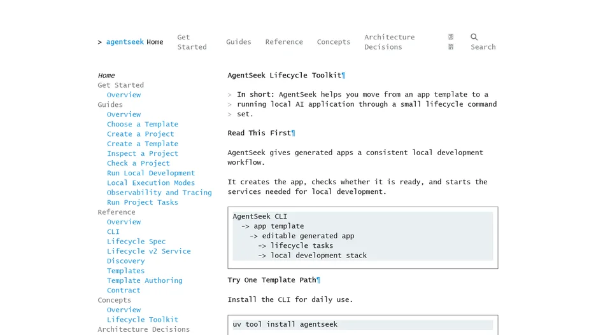Open the Concepts top navigation item

[x=334, y=42]
